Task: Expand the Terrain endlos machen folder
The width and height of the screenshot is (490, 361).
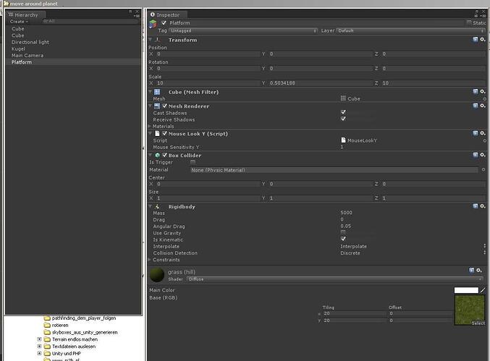Action: coord(39,339)
